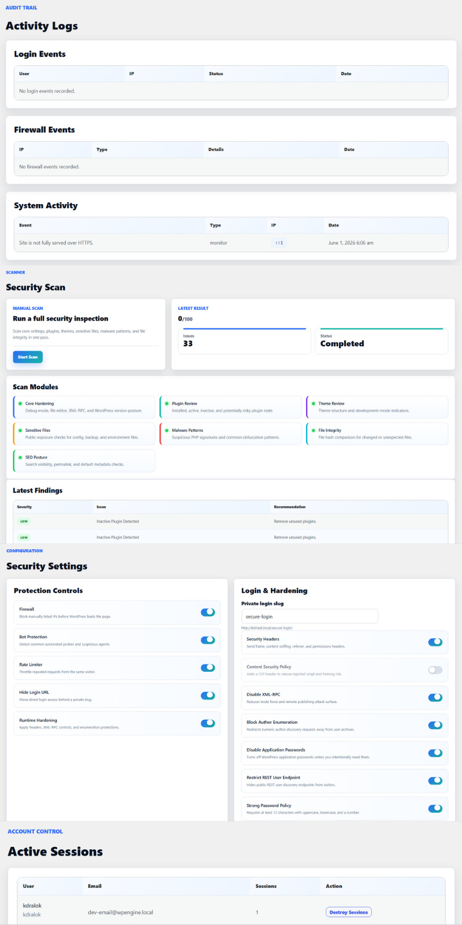
Task: Click the LATEST RESULT label
Action: tap(193, 308)
